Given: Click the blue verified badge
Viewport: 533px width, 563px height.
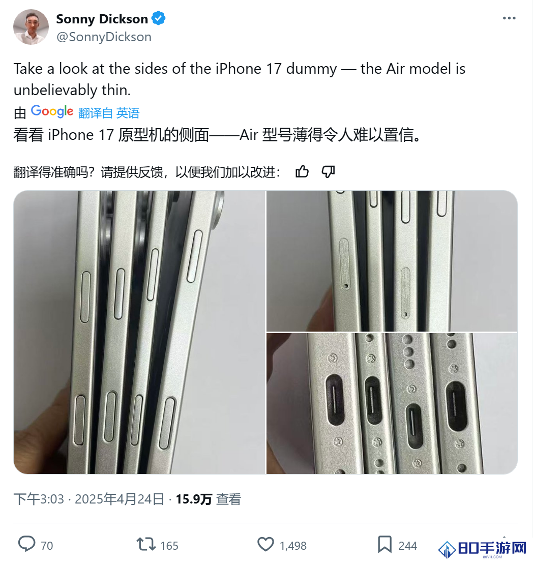Looking at the screenshot, I should click(158, 18).
